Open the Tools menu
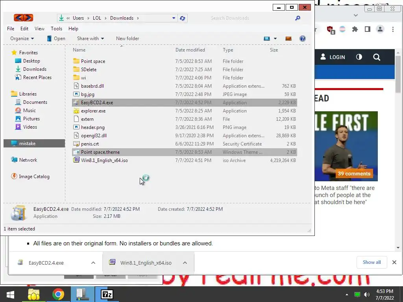 tap(56, 28)
